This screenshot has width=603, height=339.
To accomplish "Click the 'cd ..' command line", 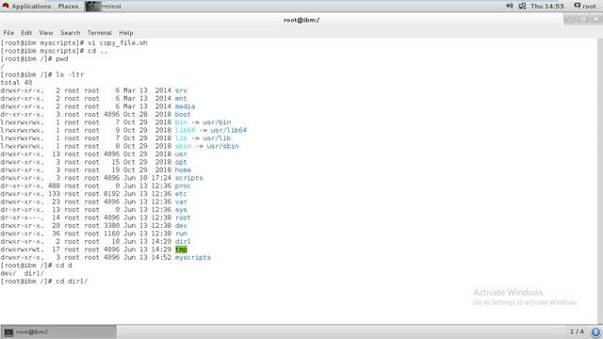I will [55, 51].
